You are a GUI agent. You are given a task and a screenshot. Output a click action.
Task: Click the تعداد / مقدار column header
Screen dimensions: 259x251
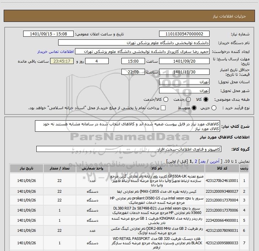pyautogui.click(x=60, y=168)
